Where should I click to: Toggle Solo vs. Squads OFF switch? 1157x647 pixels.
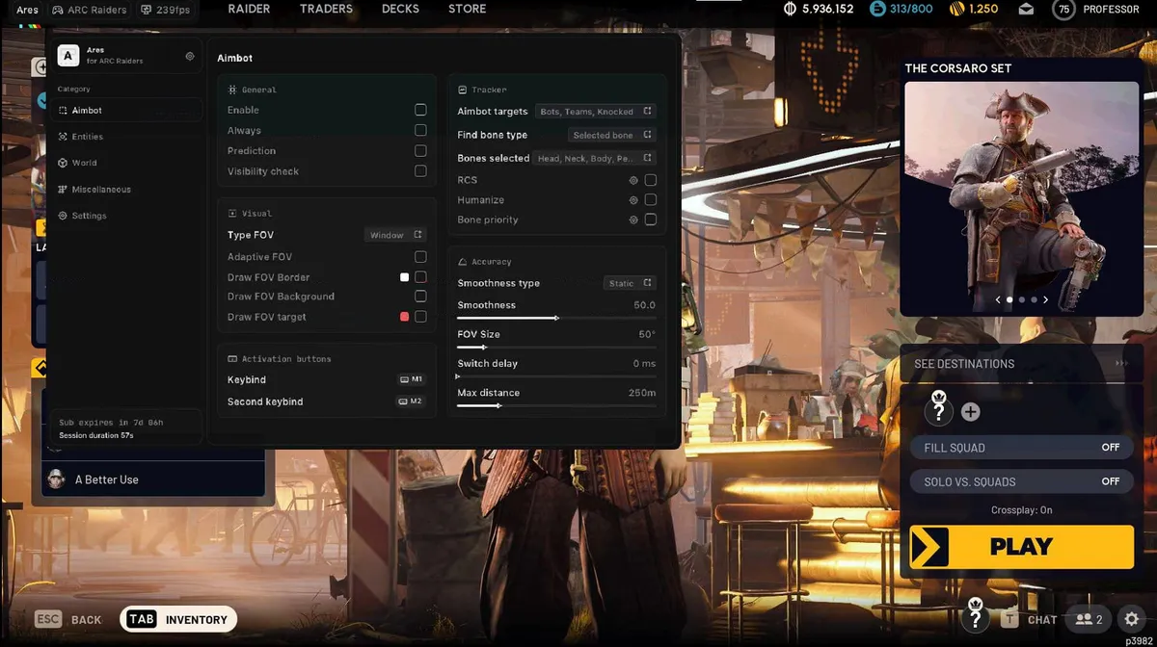click(x=1021, y=481)
